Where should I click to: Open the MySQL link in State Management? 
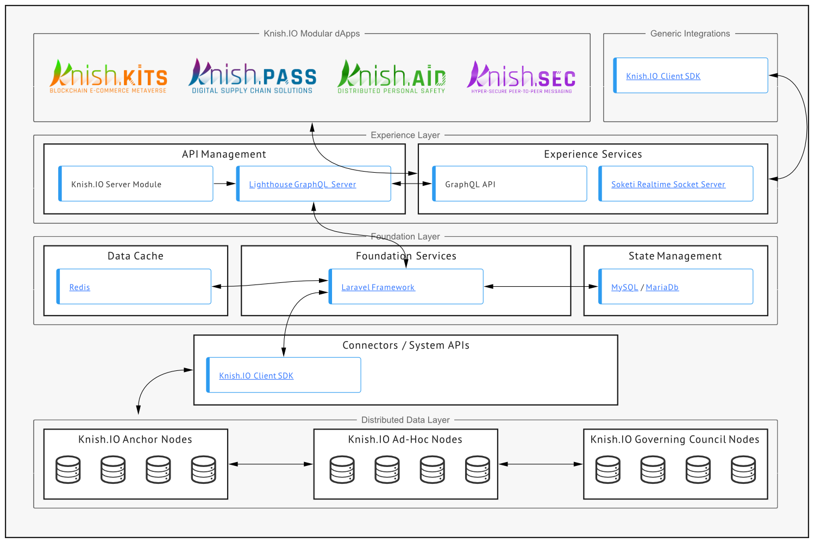[x=624, y=287]
